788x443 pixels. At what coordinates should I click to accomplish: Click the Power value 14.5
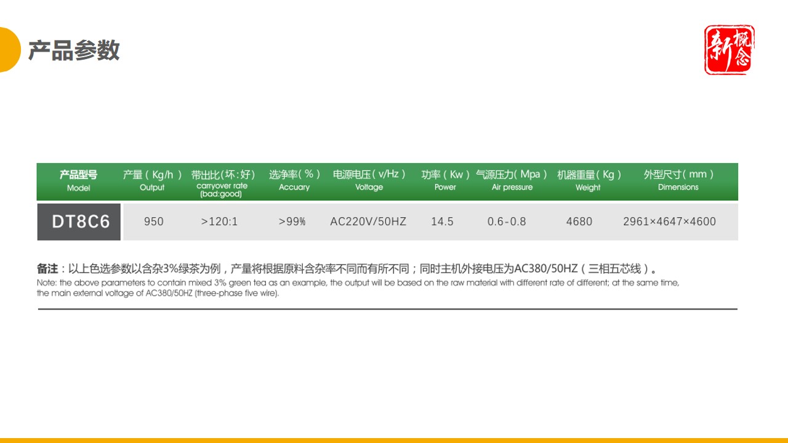click(444, 221)
